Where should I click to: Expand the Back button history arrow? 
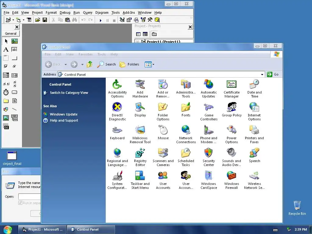click(66, 65)
